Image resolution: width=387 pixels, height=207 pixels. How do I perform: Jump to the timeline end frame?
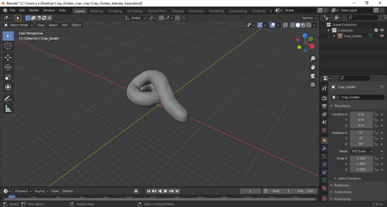click(177, 191)
